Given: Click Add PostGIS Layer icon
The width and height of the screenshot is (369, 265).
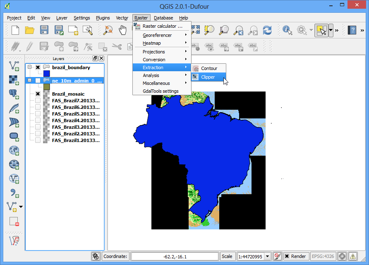Looking at the screenshot, I should (14, 94).
